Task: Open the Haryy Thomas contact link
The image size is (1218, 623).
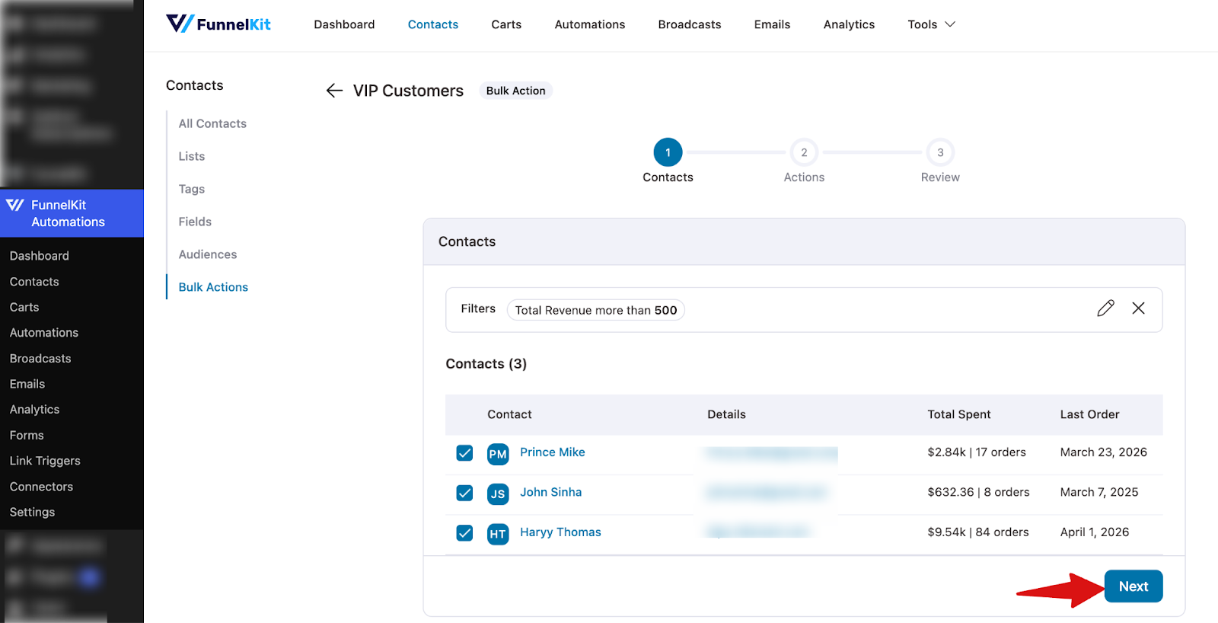Action: point(561,532)
